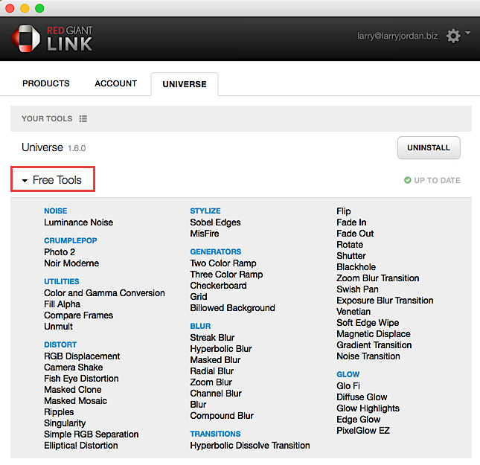This screenshot has width=480, height=465.
Task: Click RGB Displacement entry
Action: pos(82,356)
